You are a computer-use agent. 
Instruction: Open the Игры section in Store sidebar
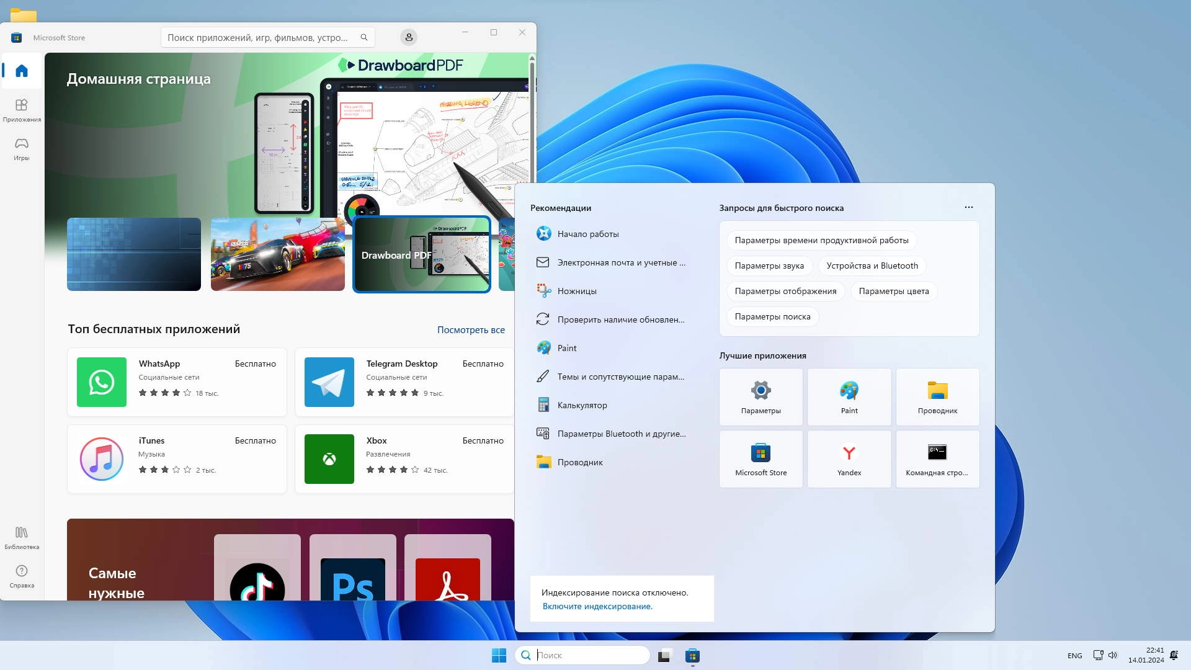click(x=22, y=148)
